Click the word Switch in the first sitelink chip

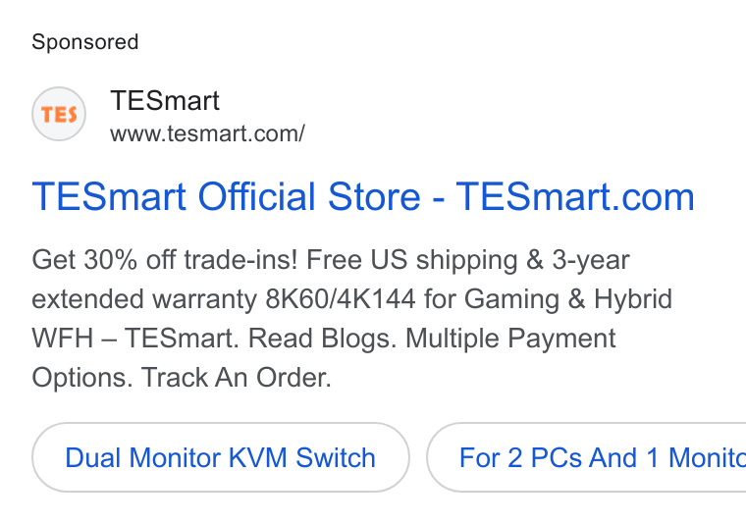(336, 457)
